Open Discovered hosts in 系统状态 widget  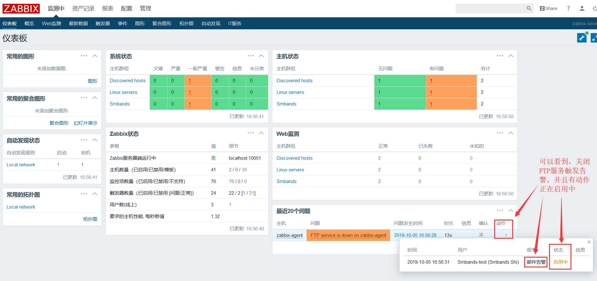(128, 81)
